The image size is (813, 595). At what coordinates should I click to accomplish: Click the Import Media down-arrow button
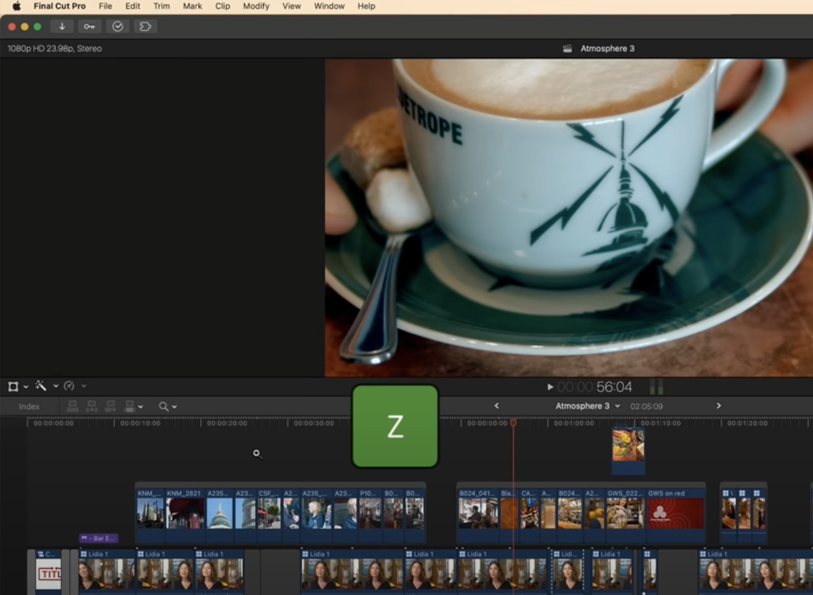tap(62, 26)
